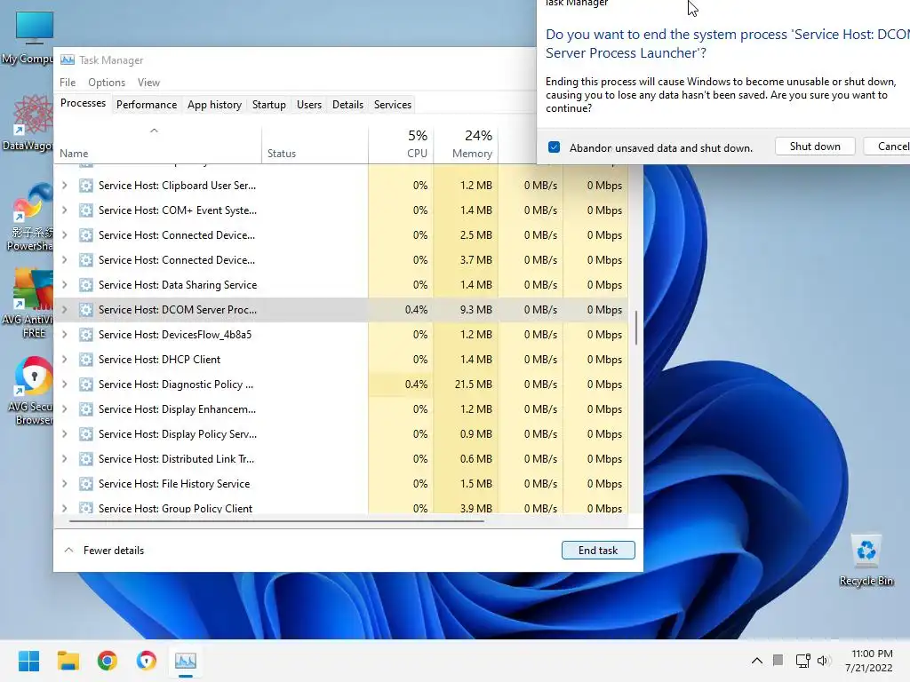Click the End task button
The width and height of the screenshot is (910, 682).
coord(598,551)
